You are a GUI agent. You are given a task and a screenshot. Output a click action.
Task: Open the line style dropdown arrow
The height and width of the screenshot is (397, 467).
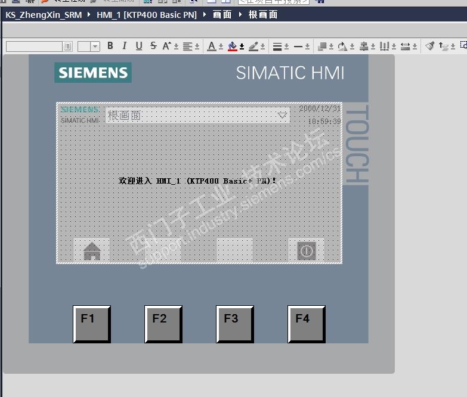pyautogui.click(x=307, y=46)
